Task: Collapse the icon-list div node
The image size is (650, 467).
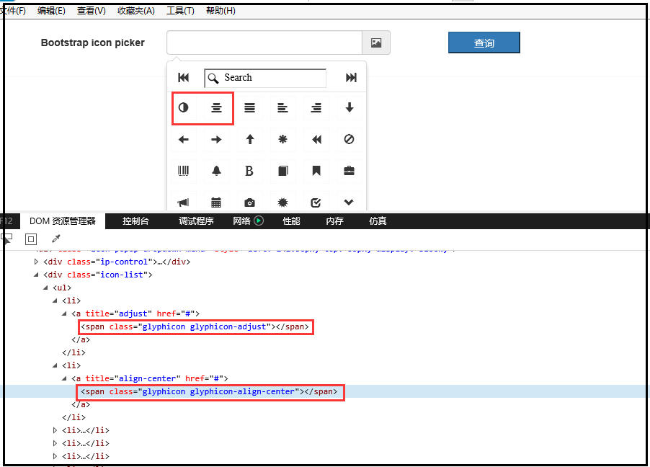Action: click(37, 275)
